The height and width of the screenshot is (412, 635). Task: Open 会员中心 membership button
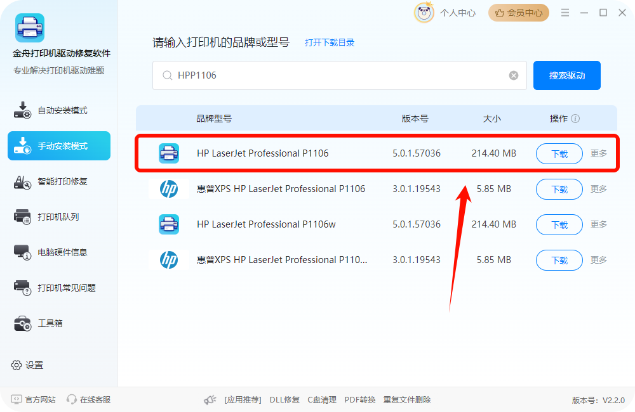519,13
